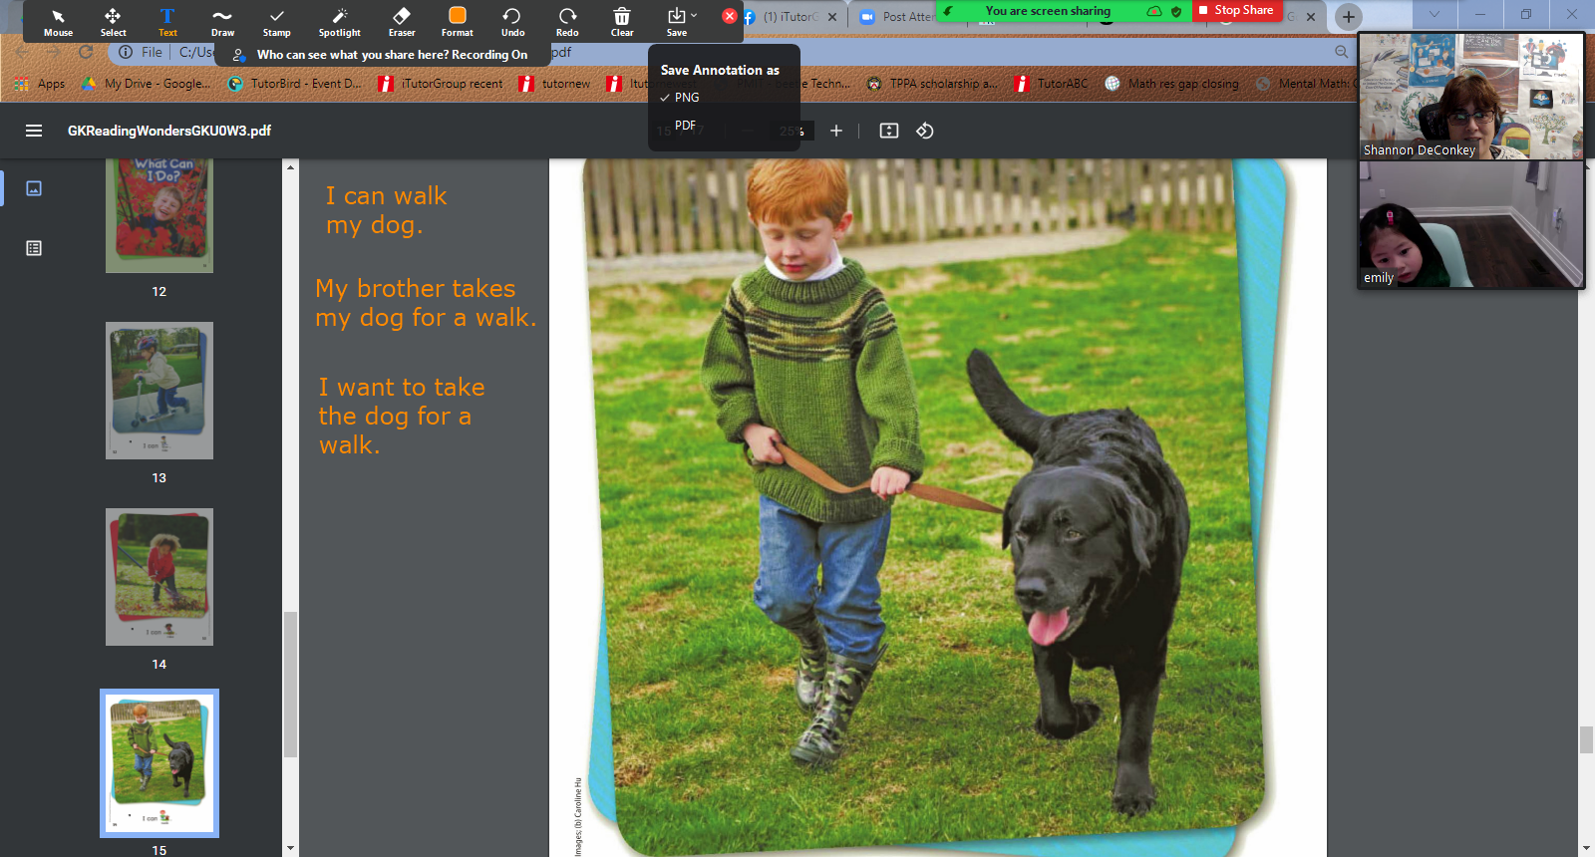
Task: Select the Mouse annotation tool
Action: point(58,21)
